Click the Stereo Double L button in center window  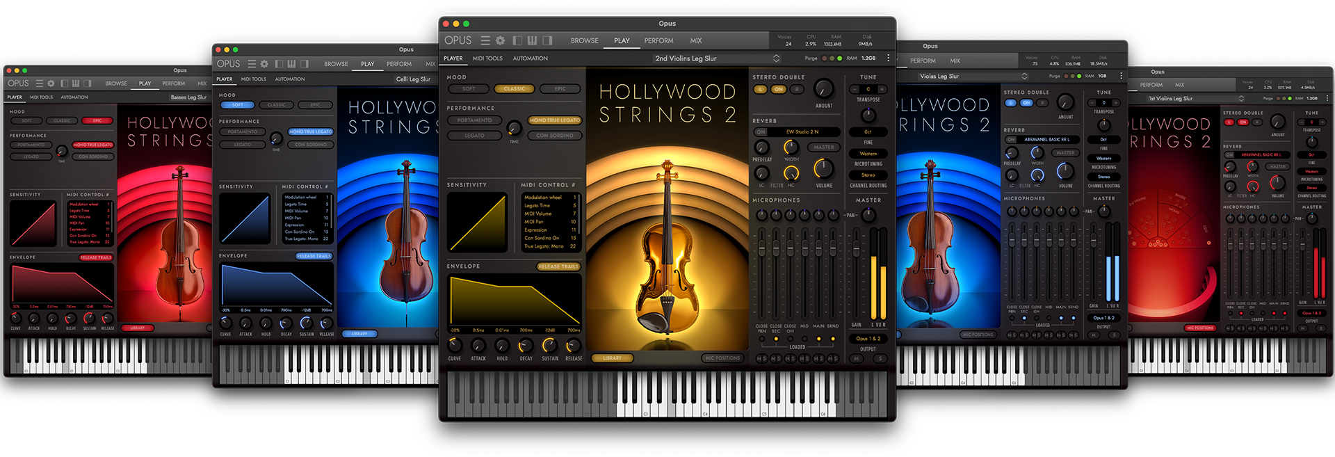tap(761, 89)
